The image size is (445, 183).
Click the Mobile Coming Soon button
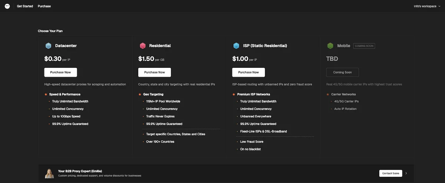tap(342, 72)
